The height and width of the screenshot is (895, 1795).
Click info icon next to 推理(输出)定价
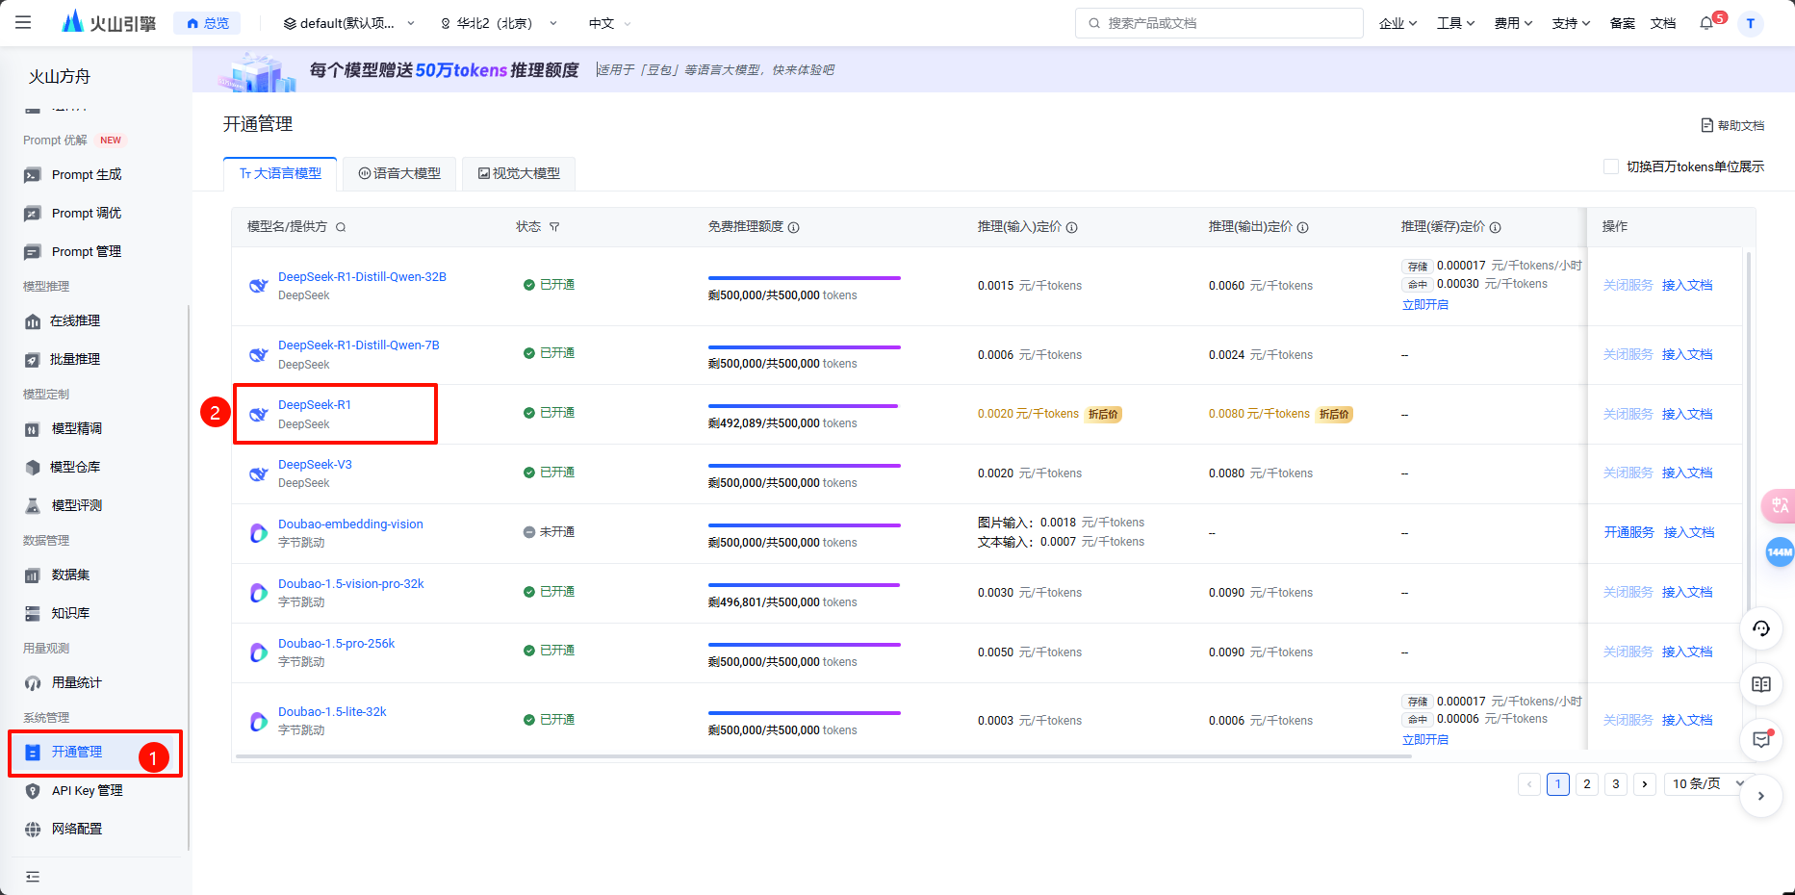(1302, 227)
